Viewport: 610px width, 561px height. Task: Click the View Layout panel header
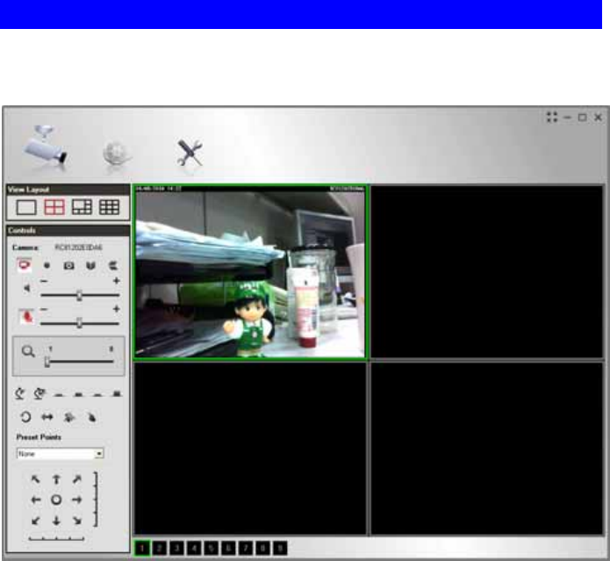click(x=68, y=190)
